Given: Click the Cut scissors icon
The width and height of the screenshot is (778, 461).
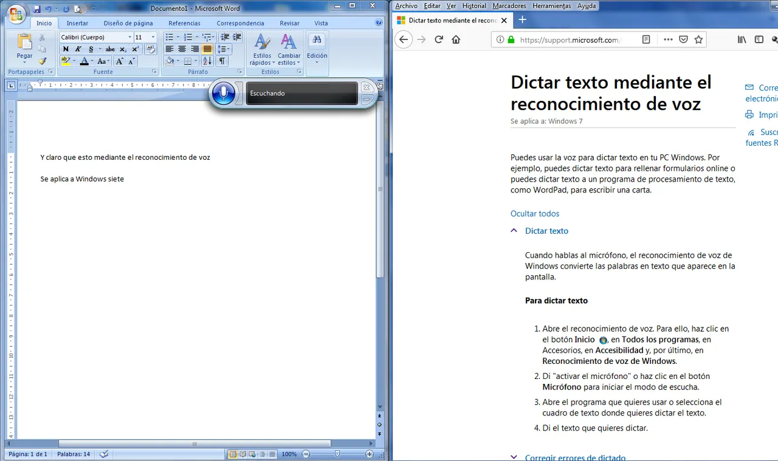Looking at the screenshot, I should 42,38.
